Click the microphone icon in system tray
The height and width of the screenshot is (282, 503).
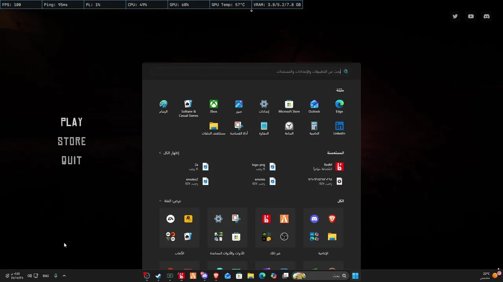(55, 276)
